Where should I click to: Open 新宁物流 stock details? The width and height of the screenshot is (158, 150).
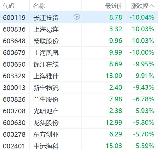click(46, 88)
